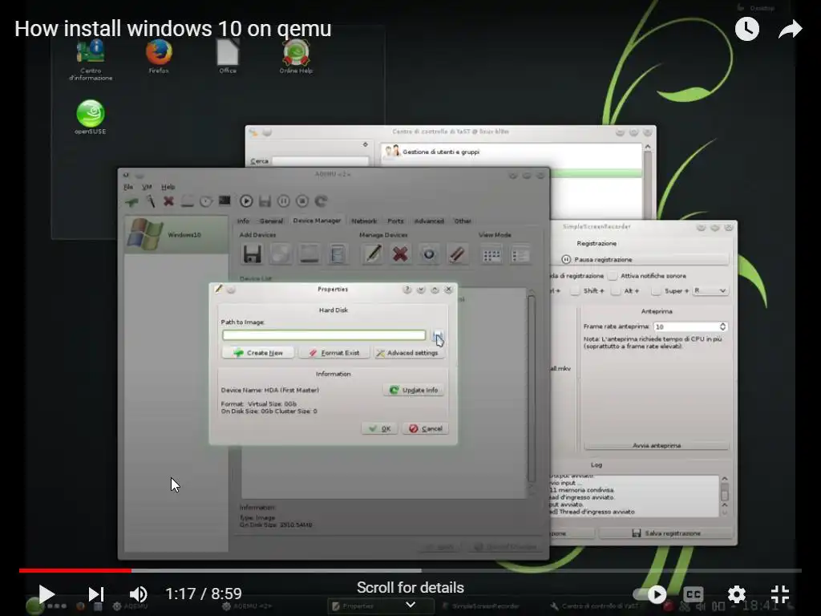Image resolution: width=821 pixels, height=616 pixels.
Task: Switch to icon grid view mode
Action: (491, 255)
